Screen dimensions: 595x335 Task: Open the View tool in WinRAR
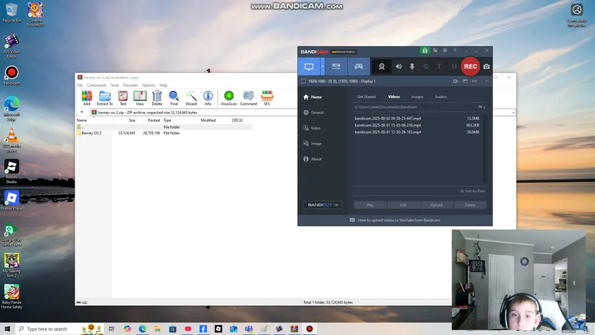point(139,98)
